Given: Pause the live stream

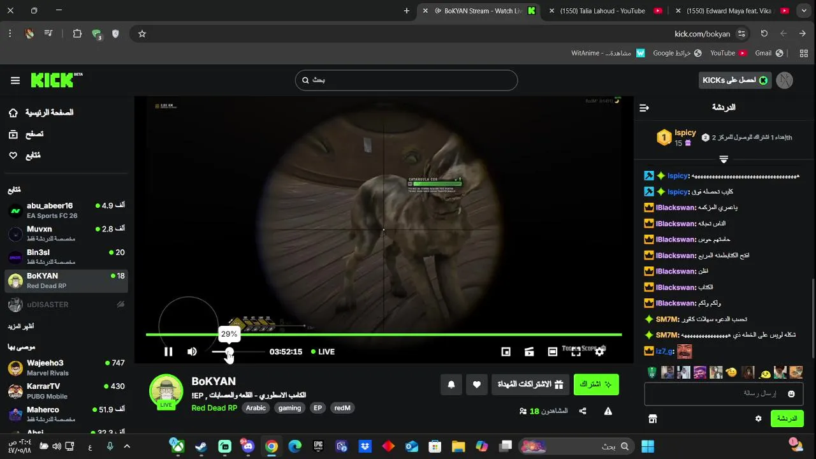Looking at the screenshot, I should pos(168,352).
